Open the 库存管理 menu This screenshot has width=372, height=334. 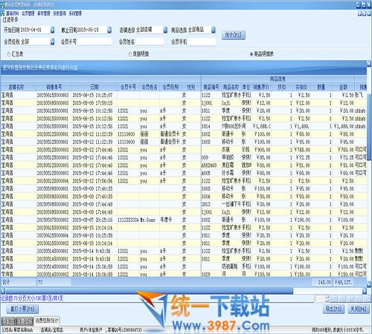[44, 13]
